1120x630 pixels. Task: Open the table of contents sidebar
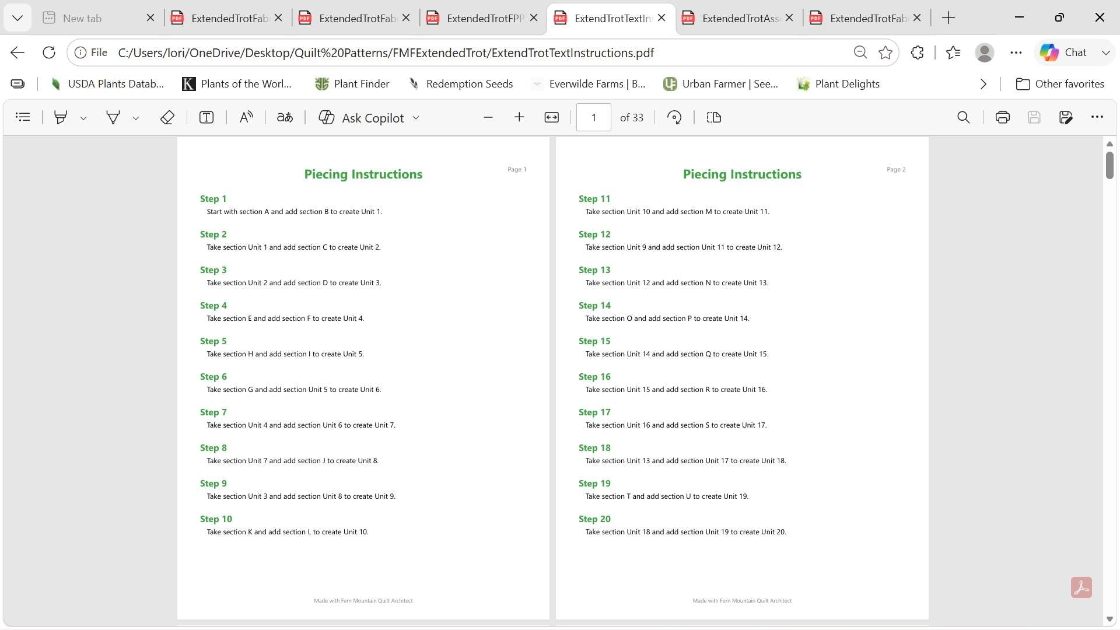23,117
